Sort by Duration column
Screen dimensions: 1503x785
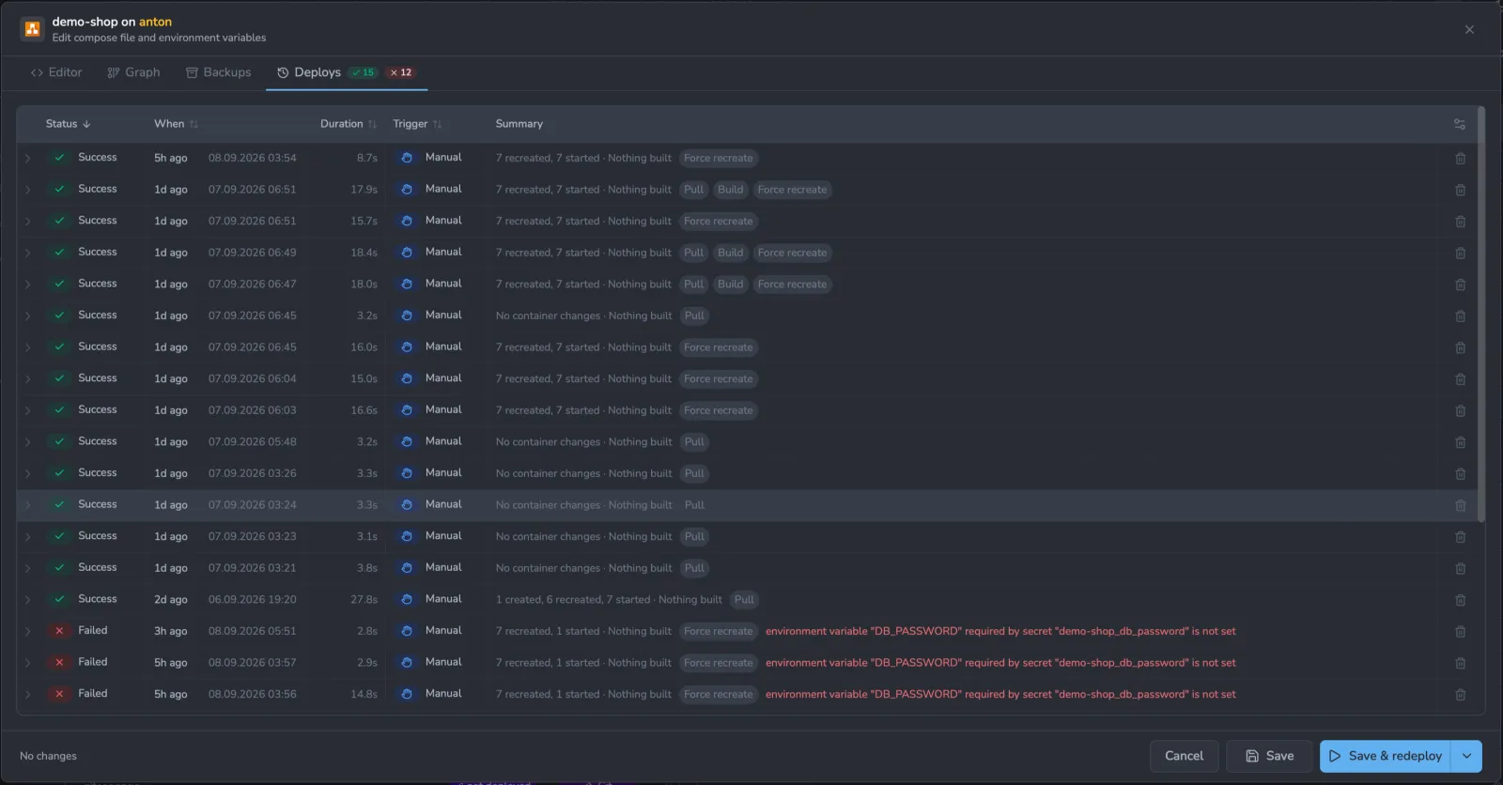coord(349,124)
